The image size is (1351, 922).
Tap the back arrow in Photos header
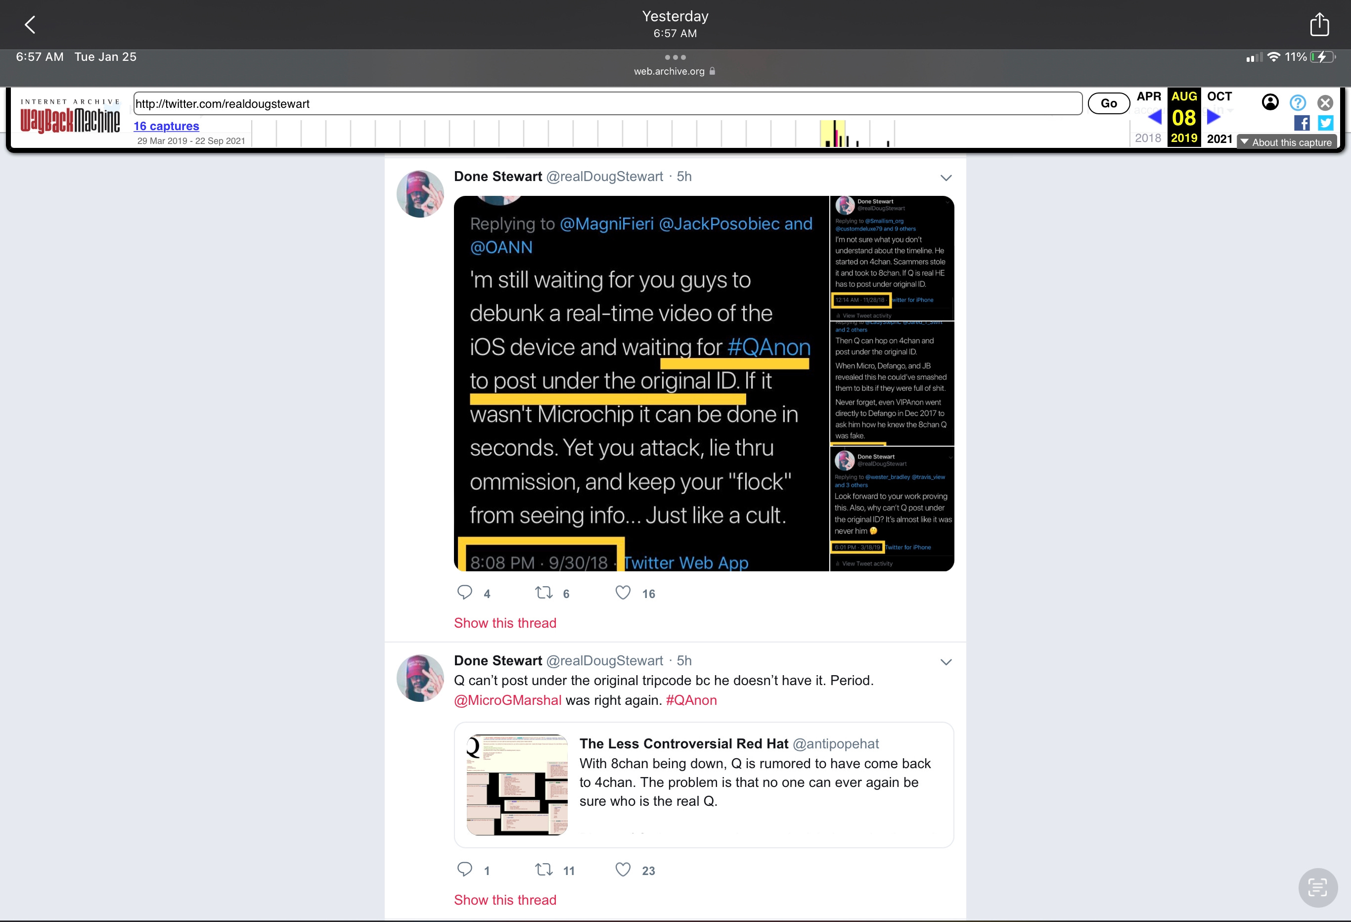pyautogui.click(x=30, y=24)
